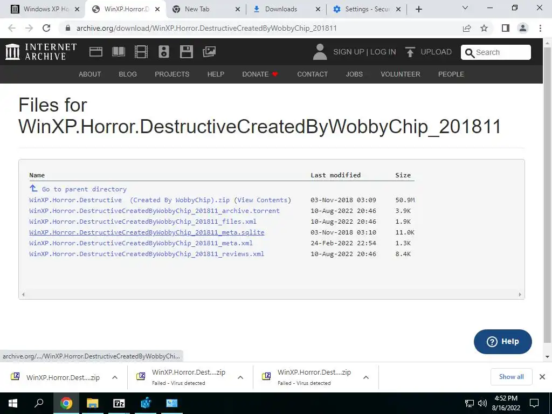Switch to the New Tab tab
Screen dimensions: 552x414
(206, 9)
